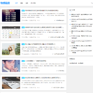
Task: Open the thumbnail of man touching chin
Action: (11, 66)
